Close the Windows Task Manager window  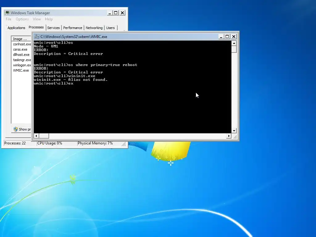pyautogui.click(x=122, y=13)
